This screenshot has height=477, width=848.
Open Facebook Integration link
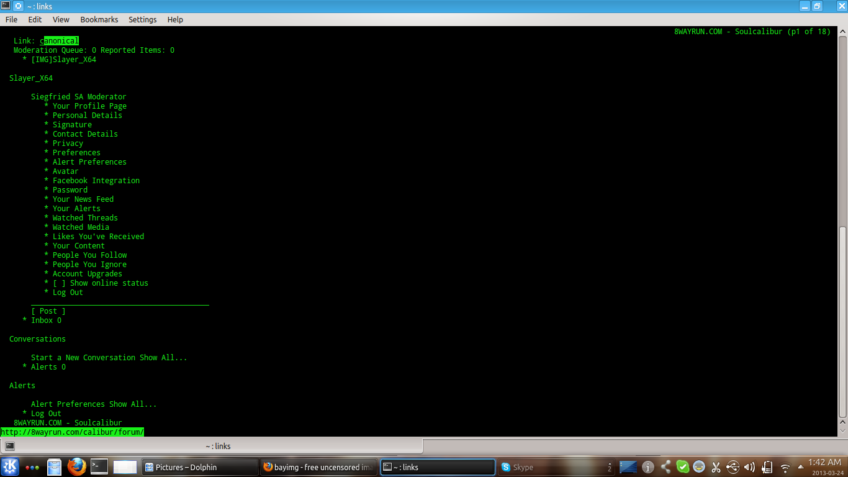pos(96,181)
